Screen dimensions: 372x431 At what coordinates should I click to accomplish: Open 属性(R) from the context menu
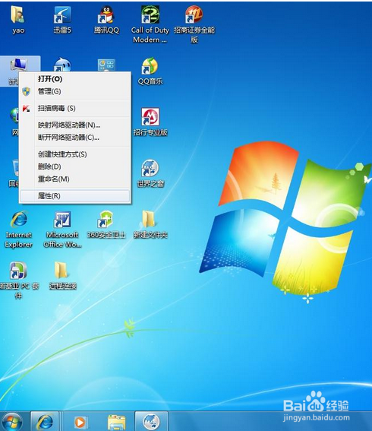(75, 195)
